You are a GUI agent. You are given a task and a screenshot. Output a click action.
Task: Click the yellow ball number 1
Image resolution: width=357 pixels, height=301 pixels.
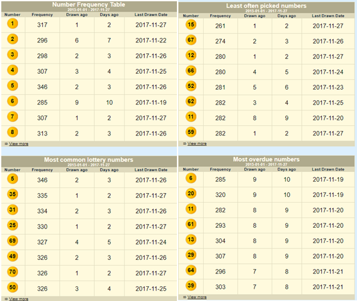tap(13, 24)
